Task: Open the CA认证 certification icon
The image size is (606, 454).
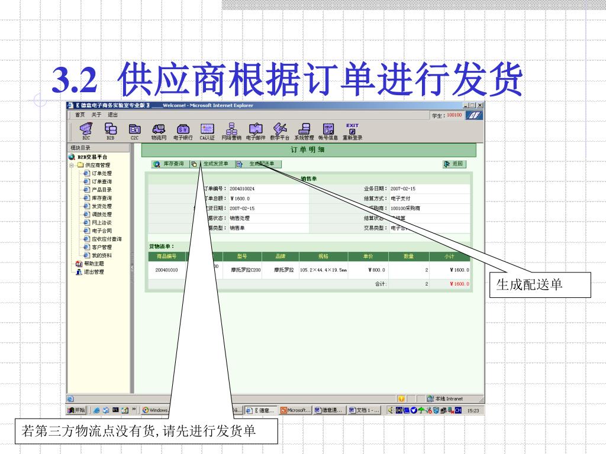Action: (207, 131)
